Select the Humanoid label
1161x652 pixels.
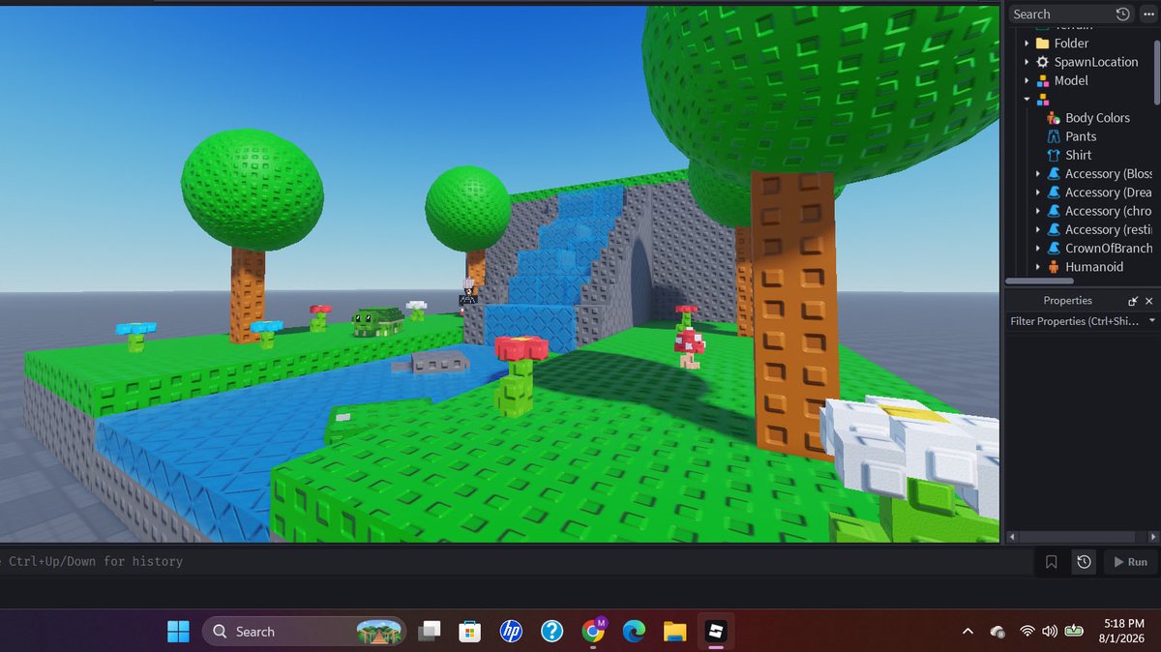[x=1094, y=267]
